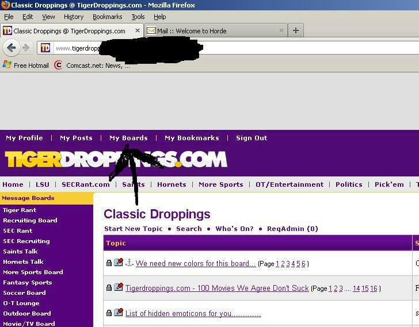This screenshot has height=327, width=419.
Task: Click the Search link under Classic Droppings
Action: point(189,229)
